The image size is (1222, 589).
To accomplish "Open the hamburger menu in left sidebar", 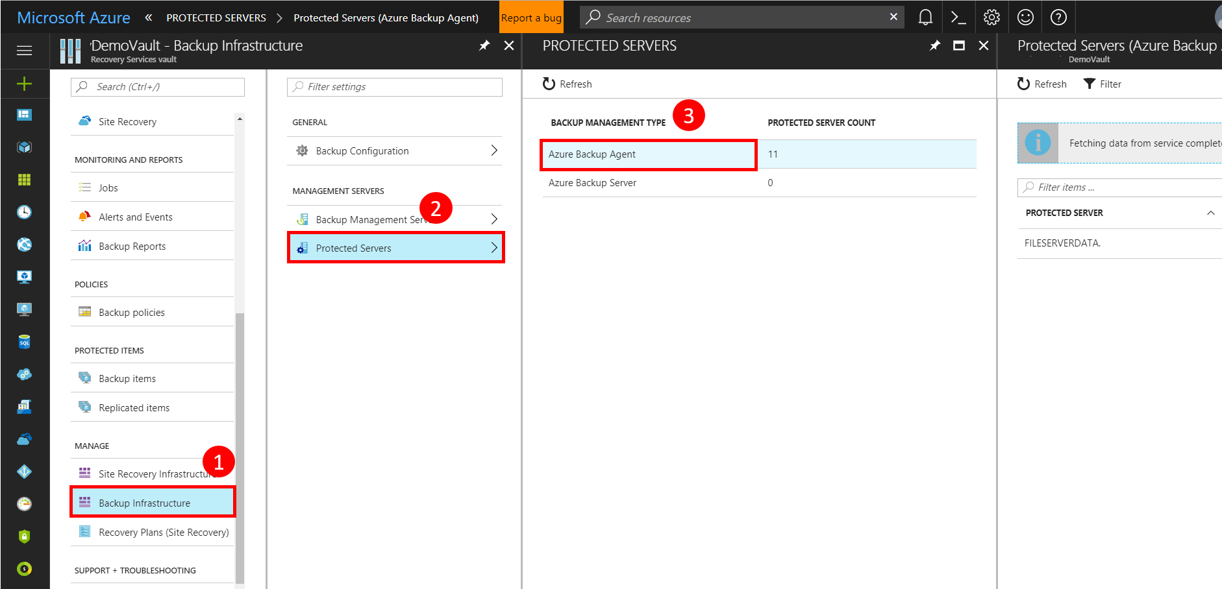I will click(x=24, y=51).
